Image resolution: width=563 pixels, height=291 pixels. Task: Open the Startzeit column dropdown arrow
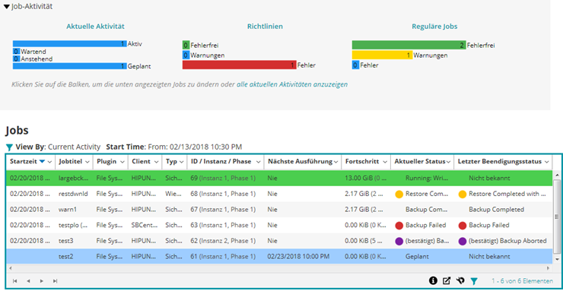(49, 162)
